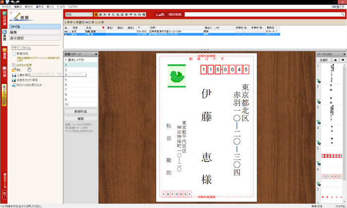
Task: Collapse the 配置パターン panel
Action: click(x=96, y=54)
